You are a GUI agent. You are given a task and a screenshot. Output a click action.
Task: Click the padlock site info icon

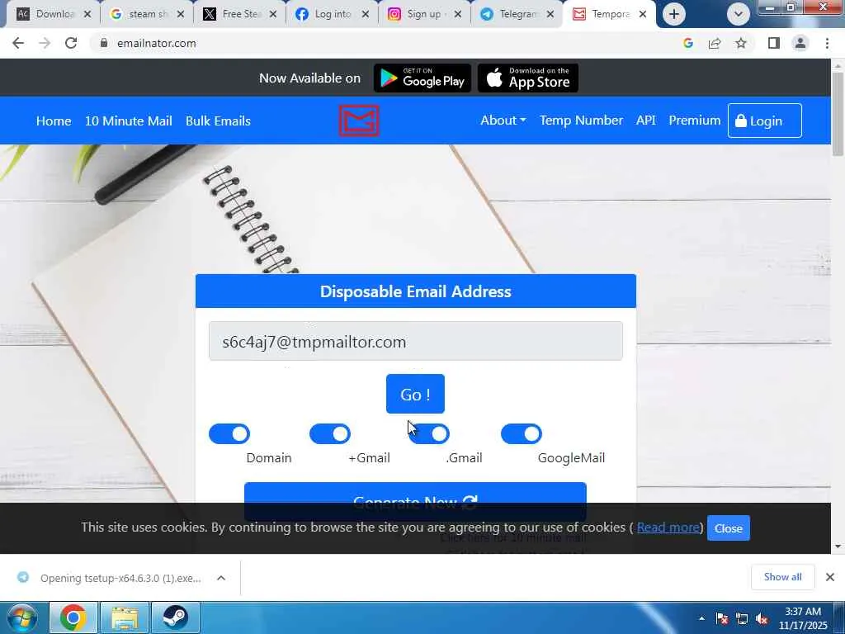[104, 43]
